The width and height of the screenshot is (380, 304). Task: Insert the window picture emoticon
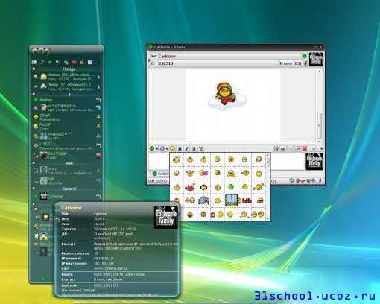231,200
